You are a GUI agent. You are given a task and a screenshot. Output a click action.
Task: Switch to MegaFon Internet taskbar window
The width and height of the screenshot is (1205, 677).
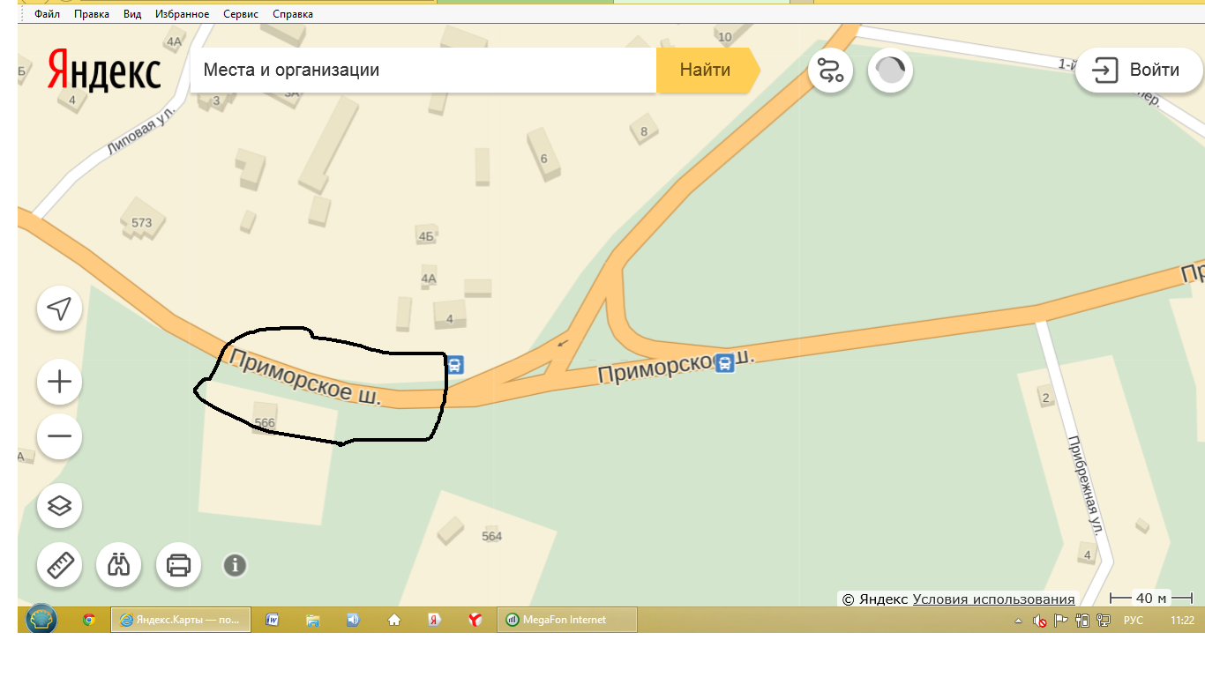tap(567, 620)
